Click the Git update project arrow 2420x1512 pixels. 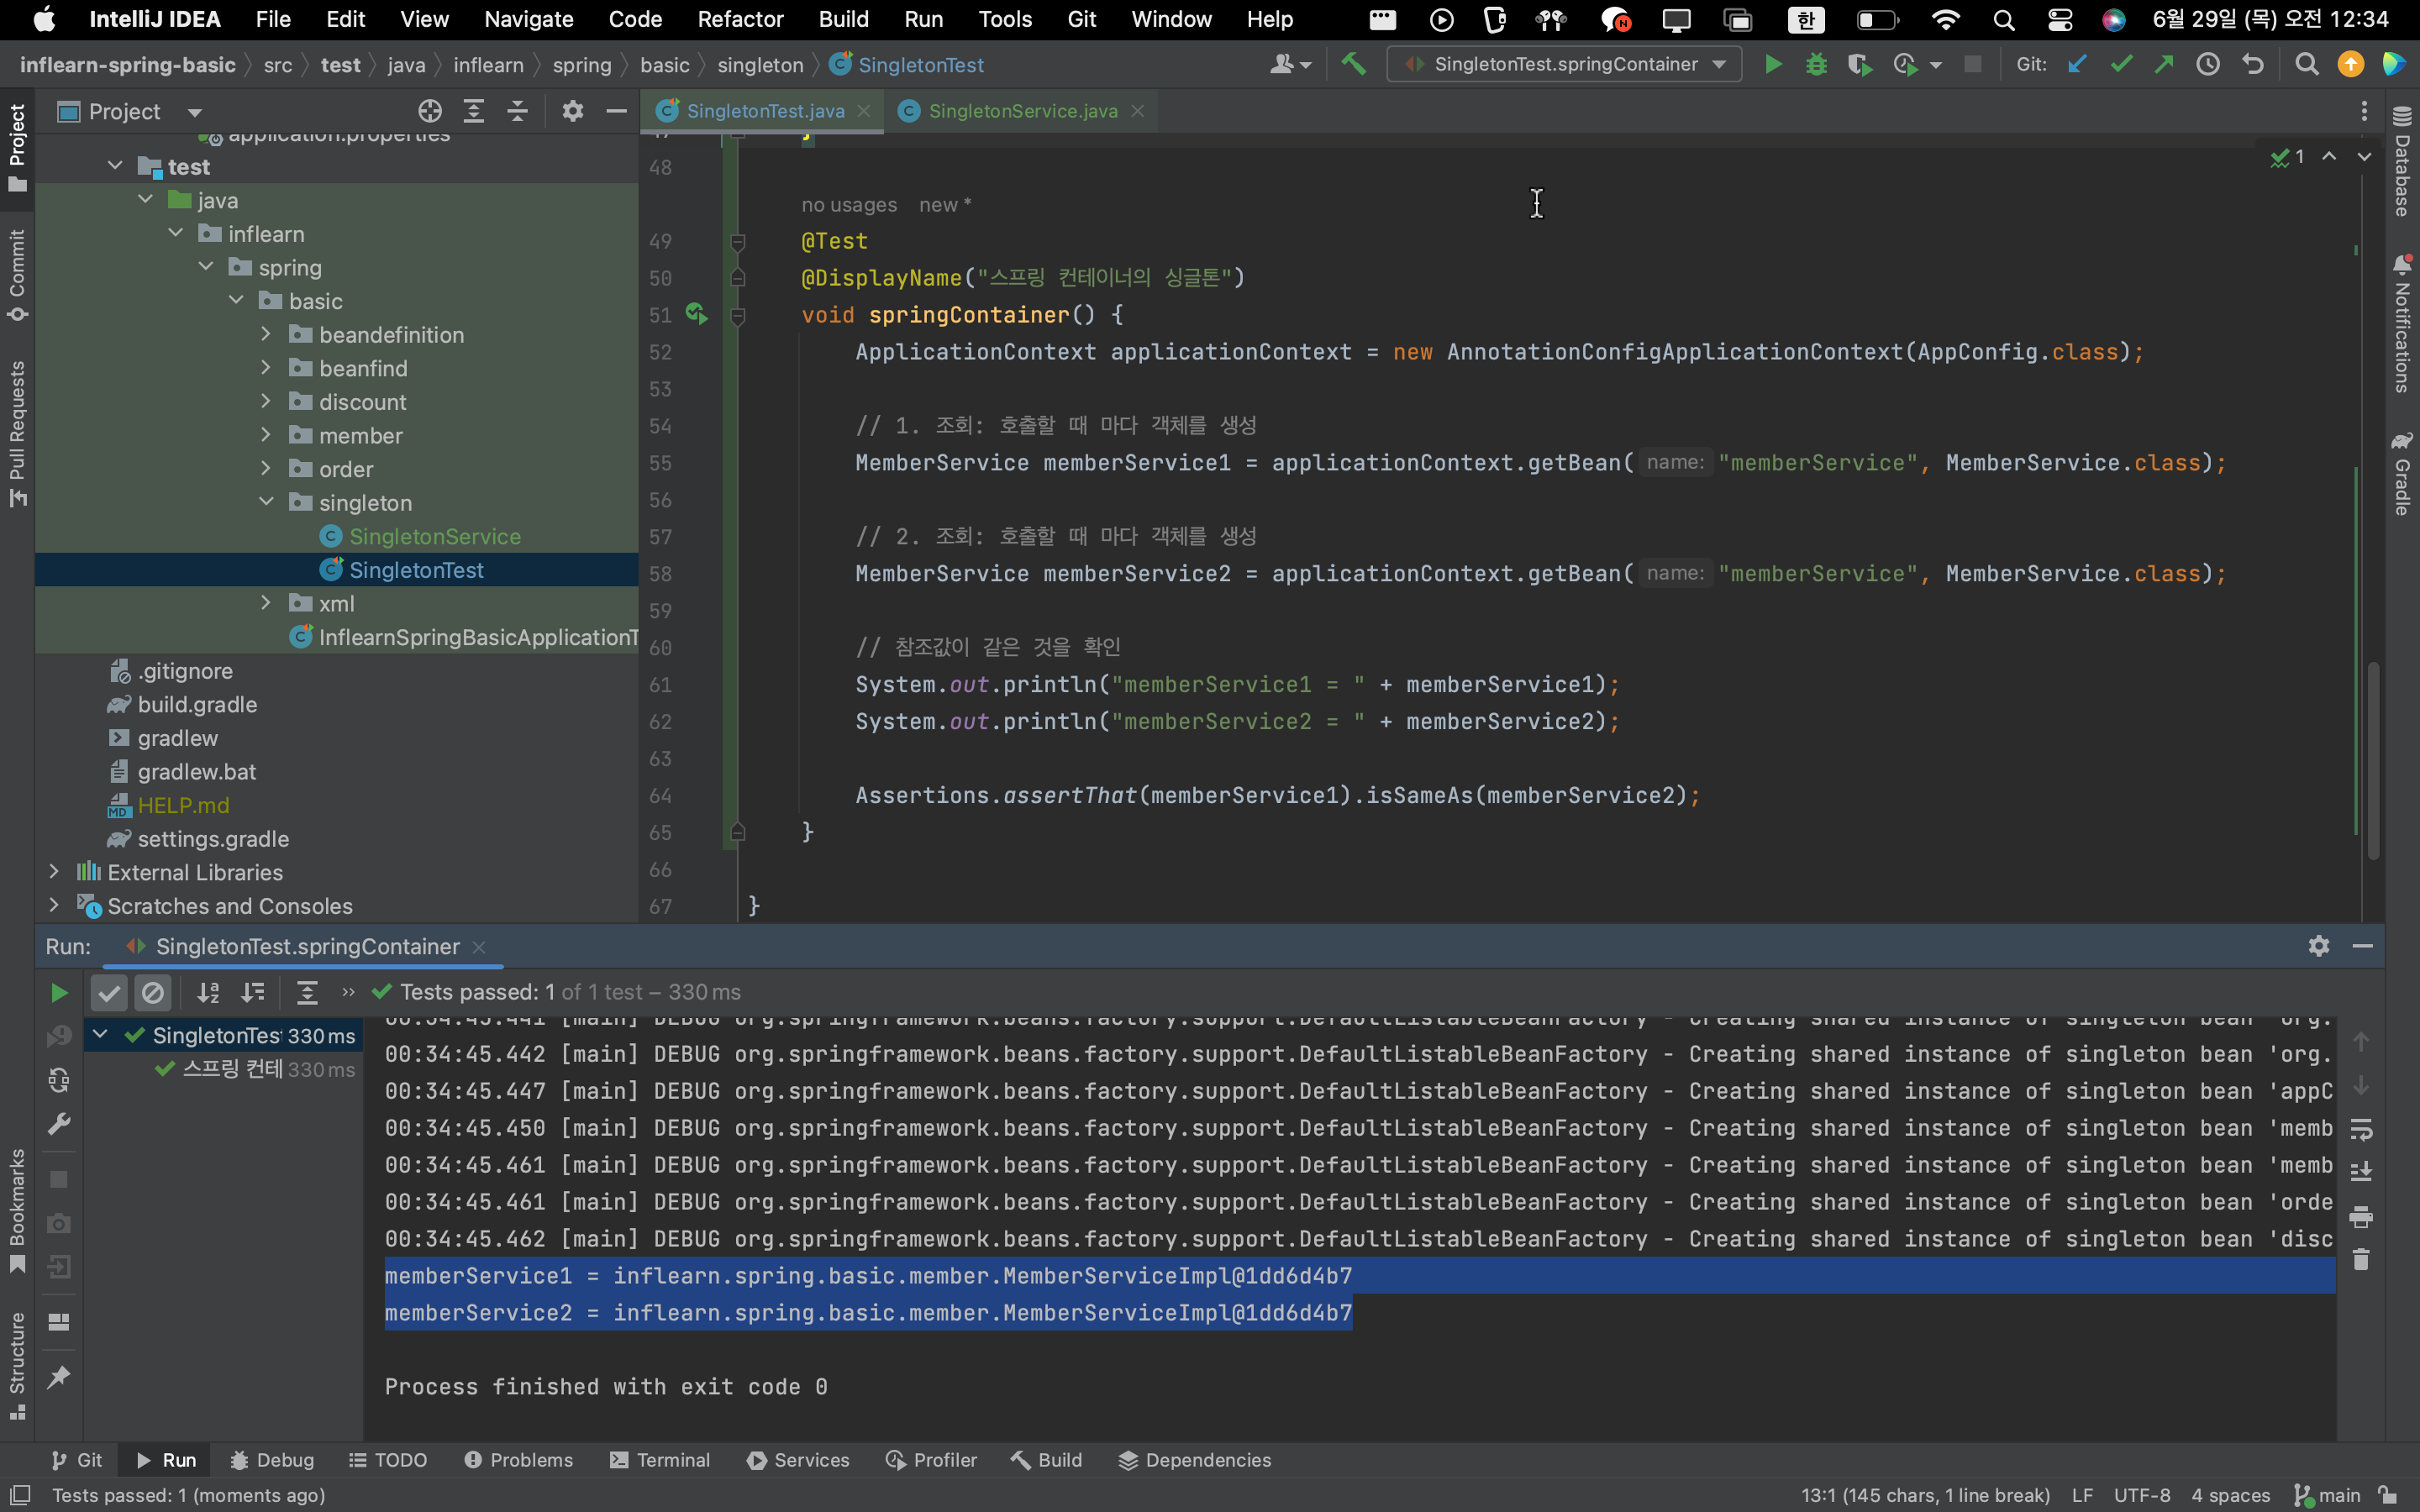[2077, 65]
